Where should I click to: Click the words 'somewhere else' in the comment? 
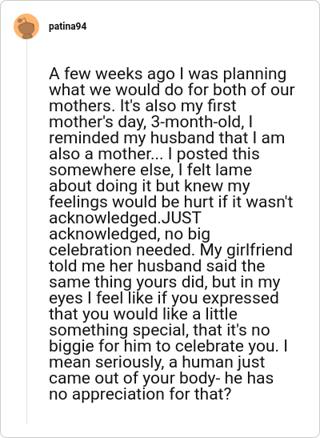(x=110, y=170)
